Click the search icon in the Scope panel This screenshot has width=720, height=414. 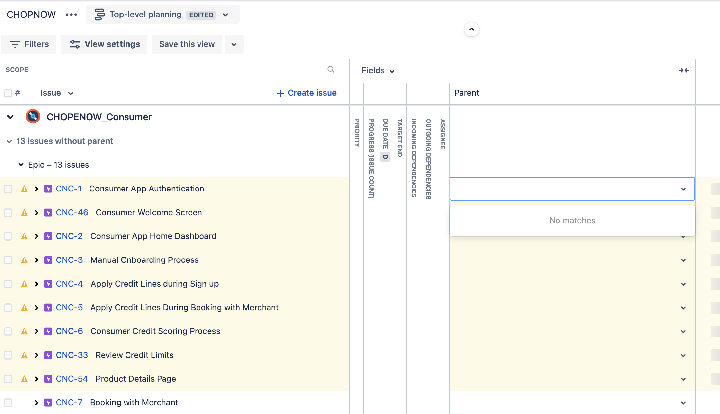[331, 70]
